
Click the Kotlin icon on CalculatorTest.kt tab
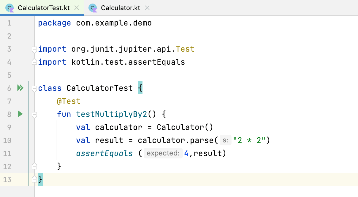[10, 8]
